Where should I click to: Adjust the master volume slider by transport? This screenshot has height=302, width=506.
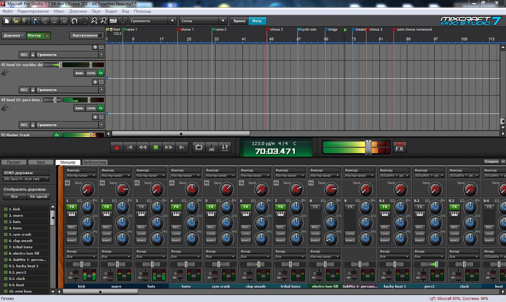[x=368, y=147]
